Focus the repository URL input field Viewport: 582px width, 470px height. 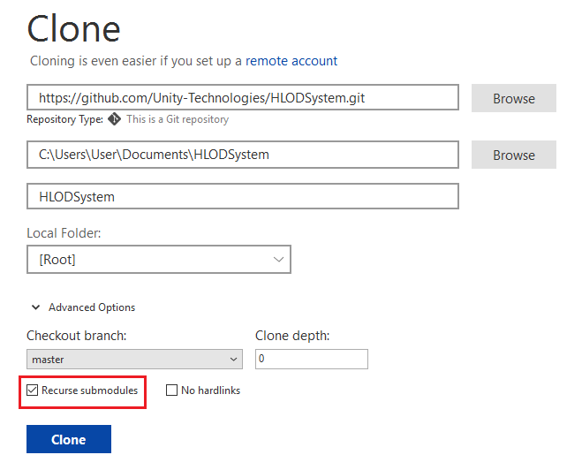coord(243,97)
